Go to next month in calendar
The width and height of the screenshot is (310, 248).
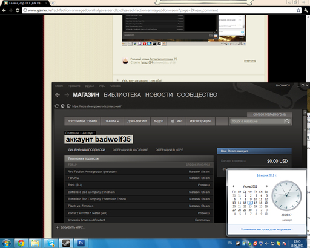tap(267, 186)
